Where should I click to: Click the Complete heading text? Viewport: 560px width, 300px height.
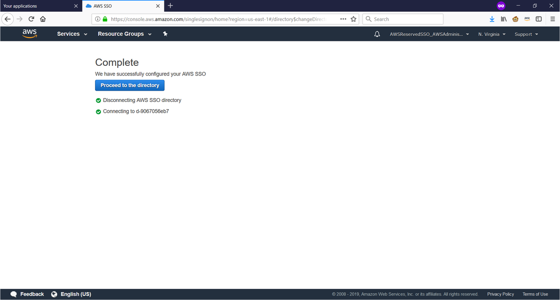point(117,62)
